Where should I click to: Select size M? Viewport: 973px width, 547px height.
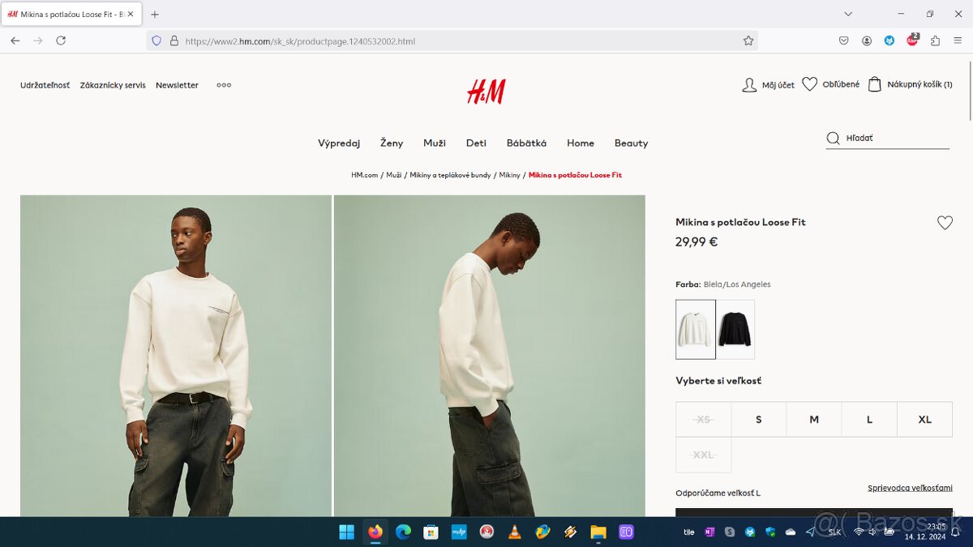click(814, 419)
